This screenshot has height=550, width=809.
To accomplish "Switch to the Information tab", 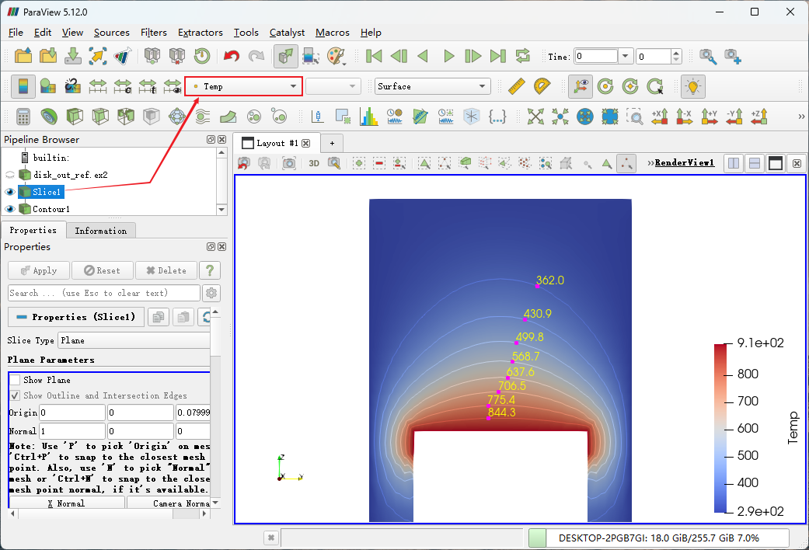I will pyautogui.click(x=100, y=231).
